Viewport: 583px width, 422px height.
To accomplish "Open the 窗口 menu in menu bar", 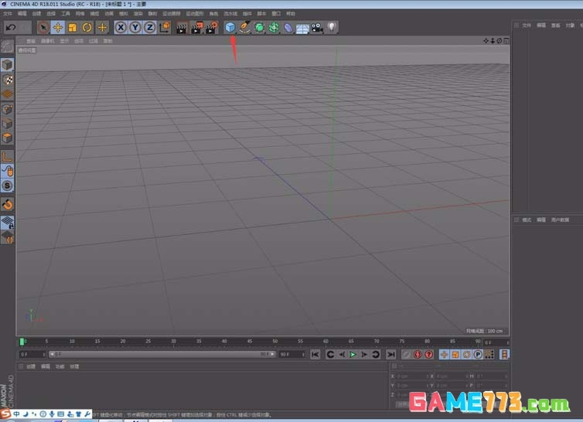I will [276, 13].
